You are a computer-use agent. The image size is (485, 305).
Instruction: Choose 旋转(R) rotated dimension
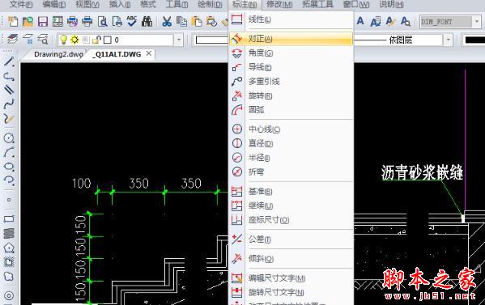tap(291, 95)
